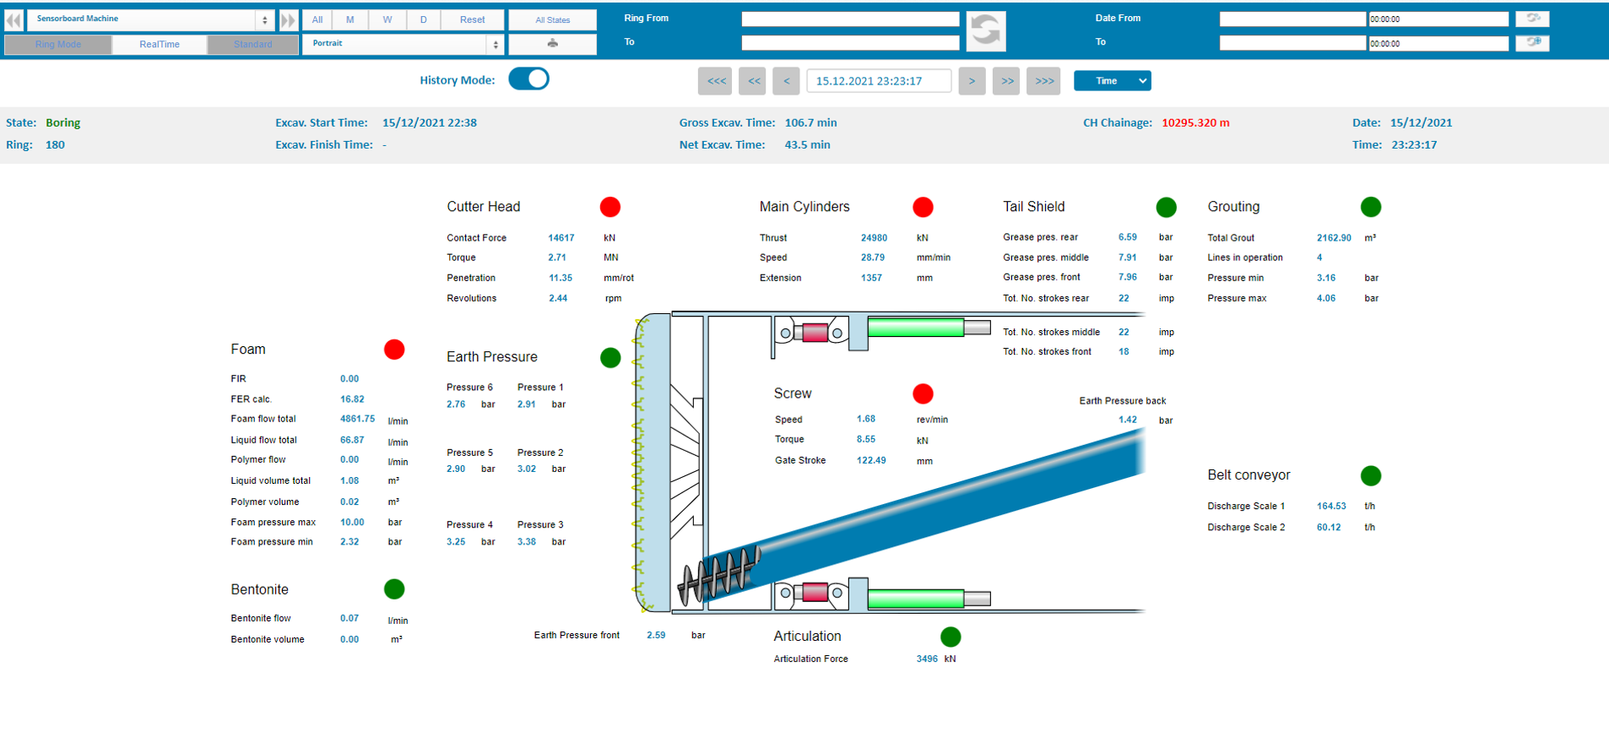Click the Cutter Head red status indicator
The image size is (1609, 743).
[x=609, y=207]
